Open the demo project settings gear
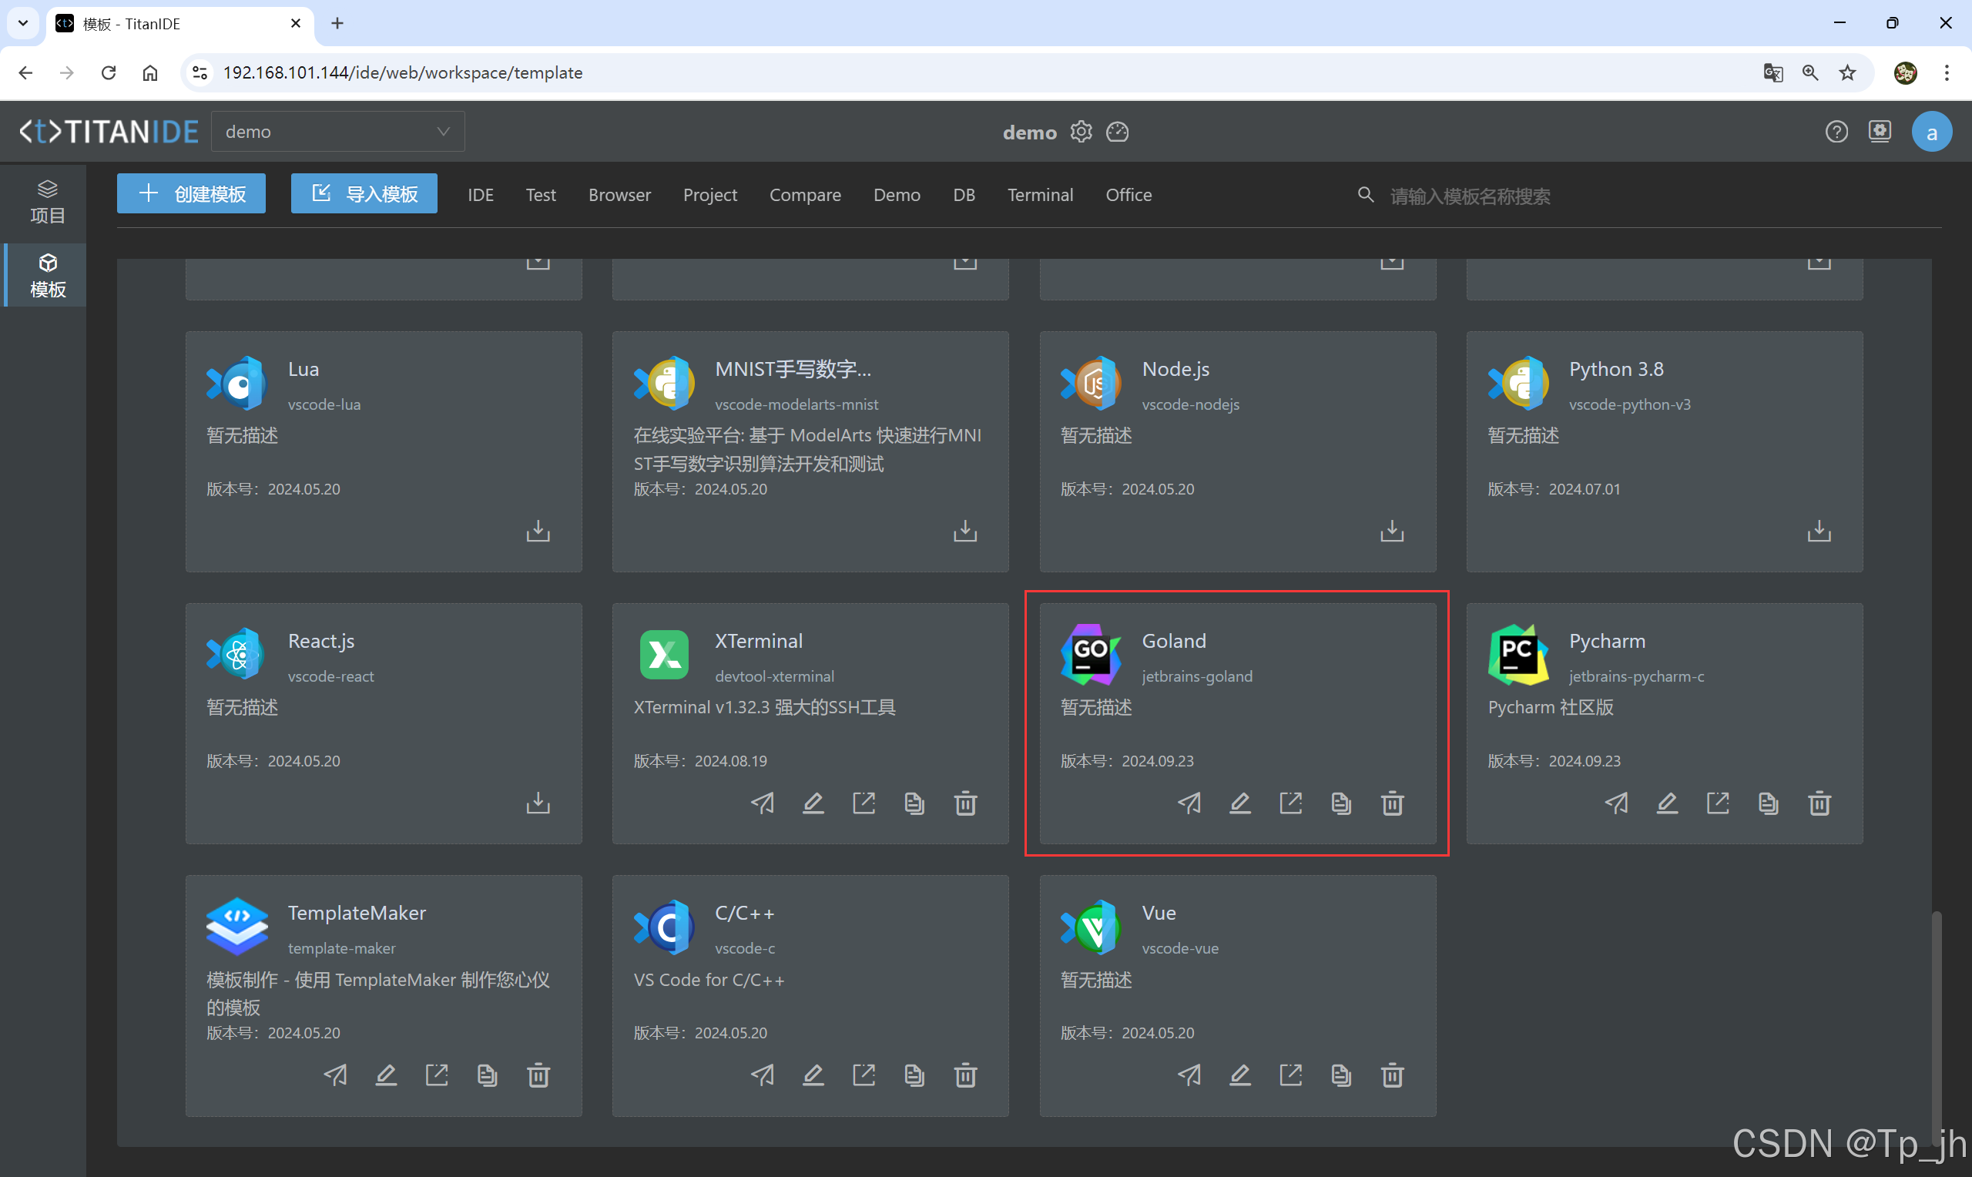Image resolution: width=1972 pixels, height=1177 pixels. (x=1081, y=132)
